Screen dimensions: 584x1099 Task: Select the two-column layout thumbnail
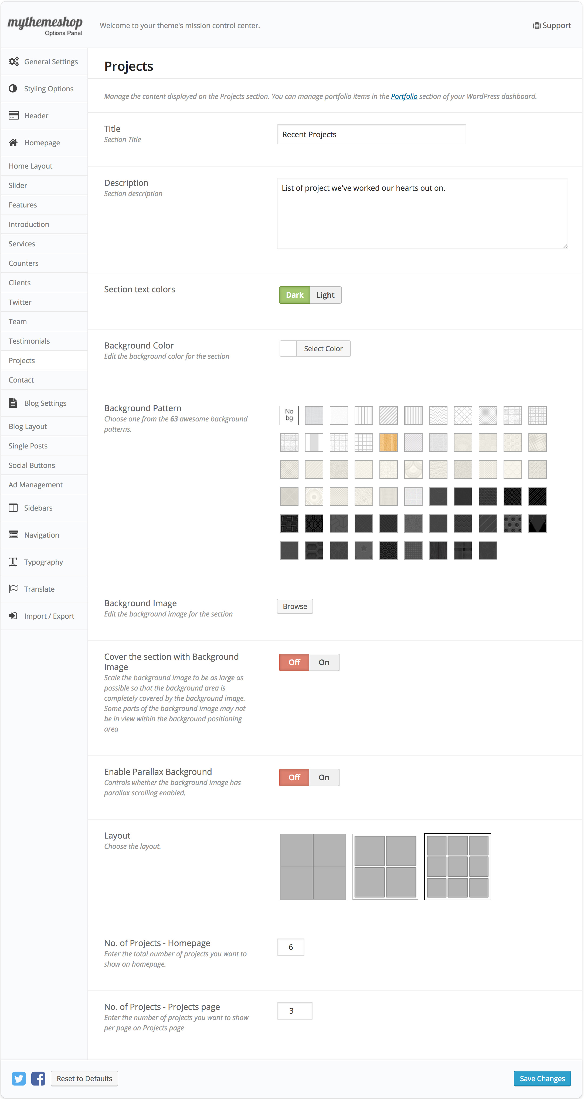[x=385, y=866]
